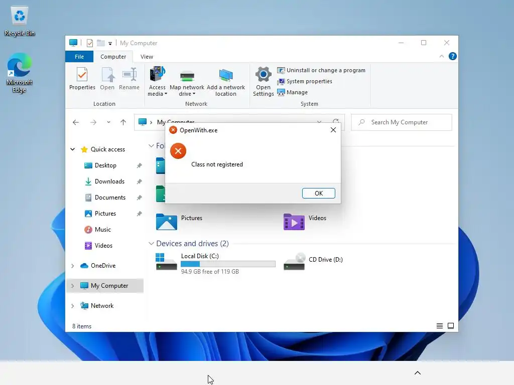The image size is (514, 385).
Task: Click the Search My Computer field
Action: pos(401,122)
